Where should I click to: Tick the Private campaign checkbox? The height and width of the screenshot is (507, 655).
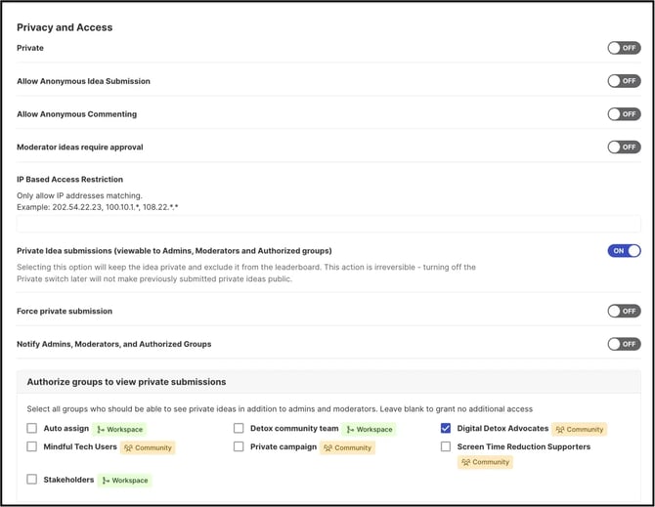pyautogui.click(x=240, y=447)
